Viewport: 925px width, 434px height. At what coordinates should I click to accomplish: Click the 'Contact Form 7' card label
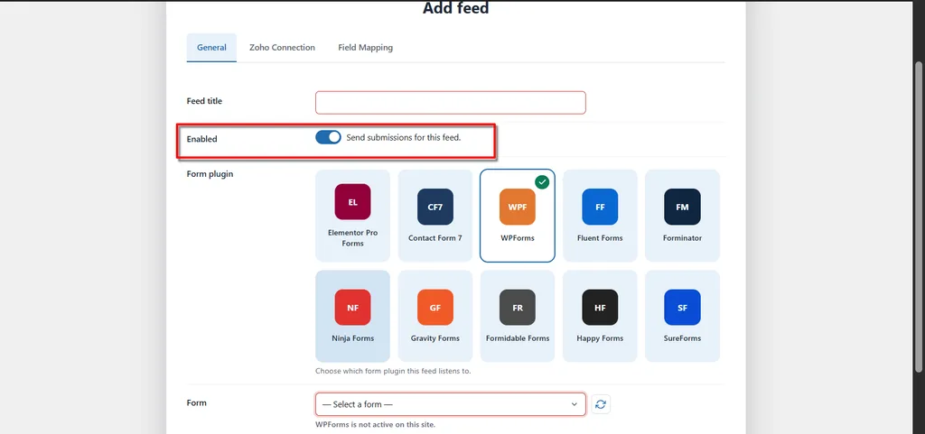point(435,238)
